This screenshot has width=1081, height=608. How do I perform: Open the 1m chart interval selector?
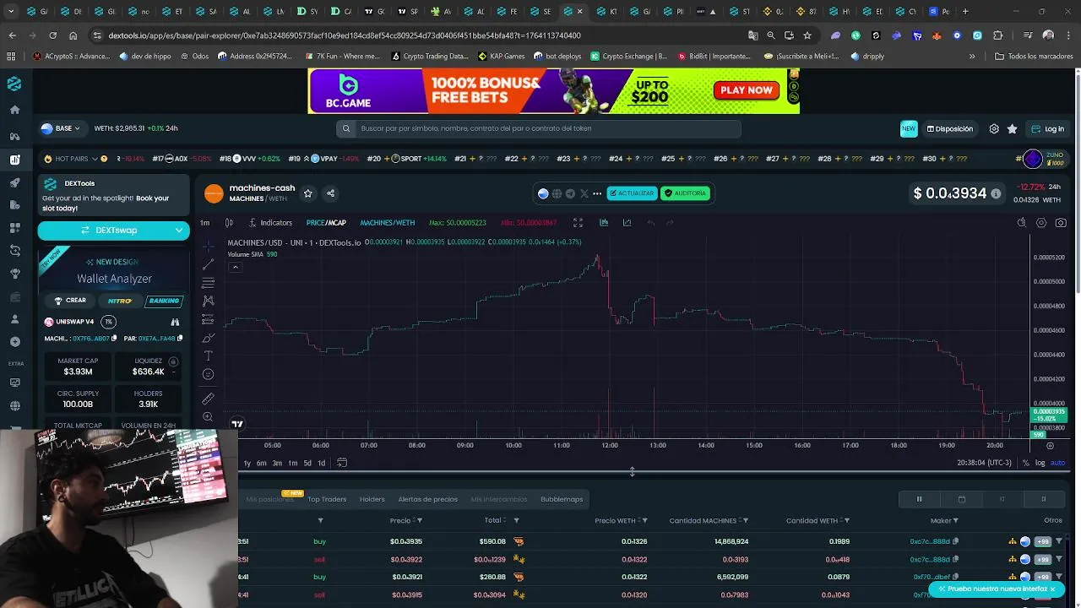[205, 223]
